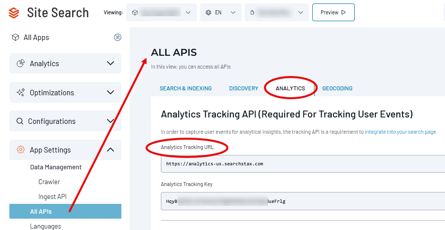Click the globe icon in language selector
Screen dimensions: 445x230
[209, 12]
